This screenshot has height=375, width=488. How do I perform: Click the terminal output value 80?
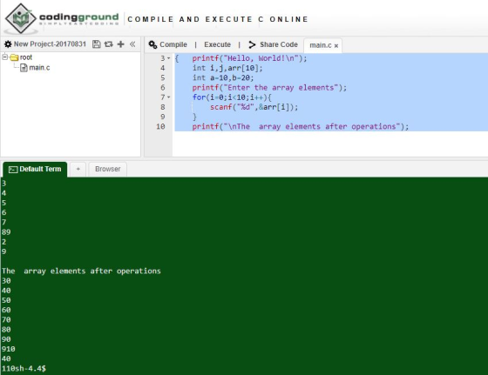pyautogui.click(x=6, y=330)
